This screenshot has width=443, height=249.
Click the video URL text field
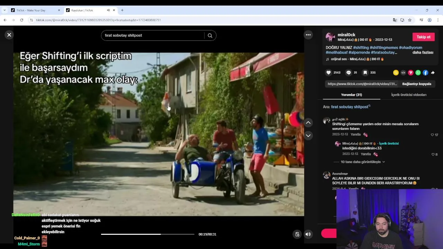[x=362, y=84]
